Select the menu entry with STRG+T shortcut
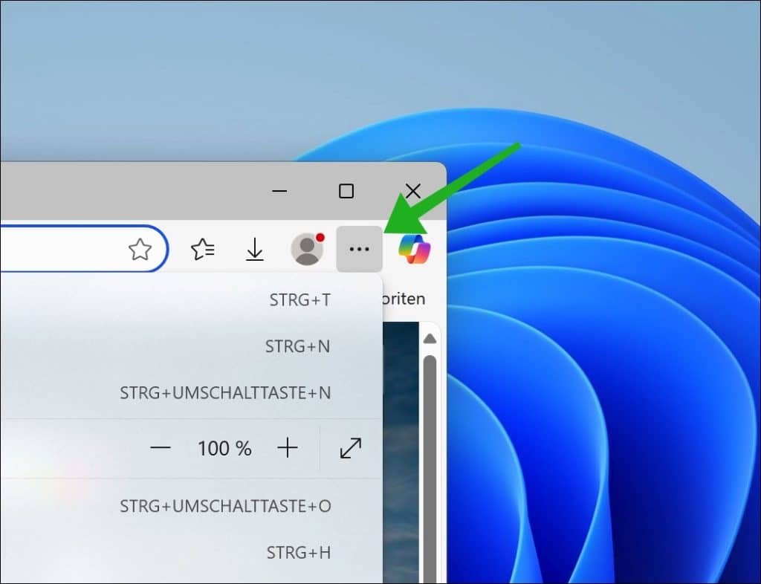 186,300
